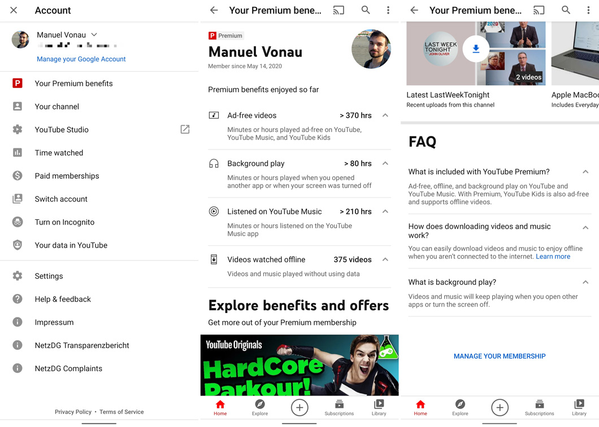
Task: Tap Cast icon in middle screen header
Action: click(x=338, y=10)
